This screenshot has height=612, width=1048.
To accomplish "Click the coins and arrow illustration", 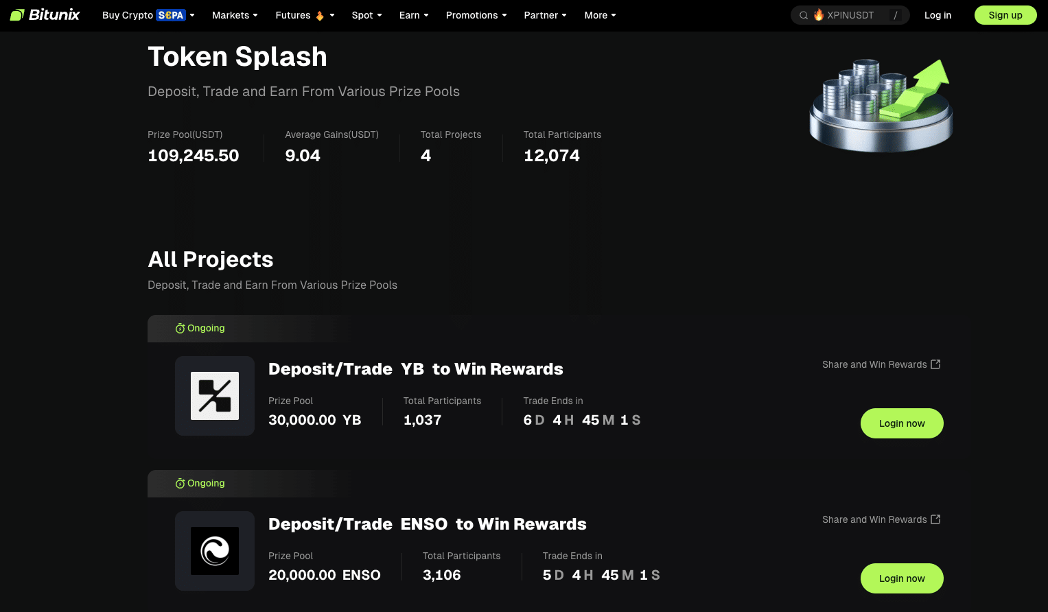I will pyautogui.click(x=881, y=104).
